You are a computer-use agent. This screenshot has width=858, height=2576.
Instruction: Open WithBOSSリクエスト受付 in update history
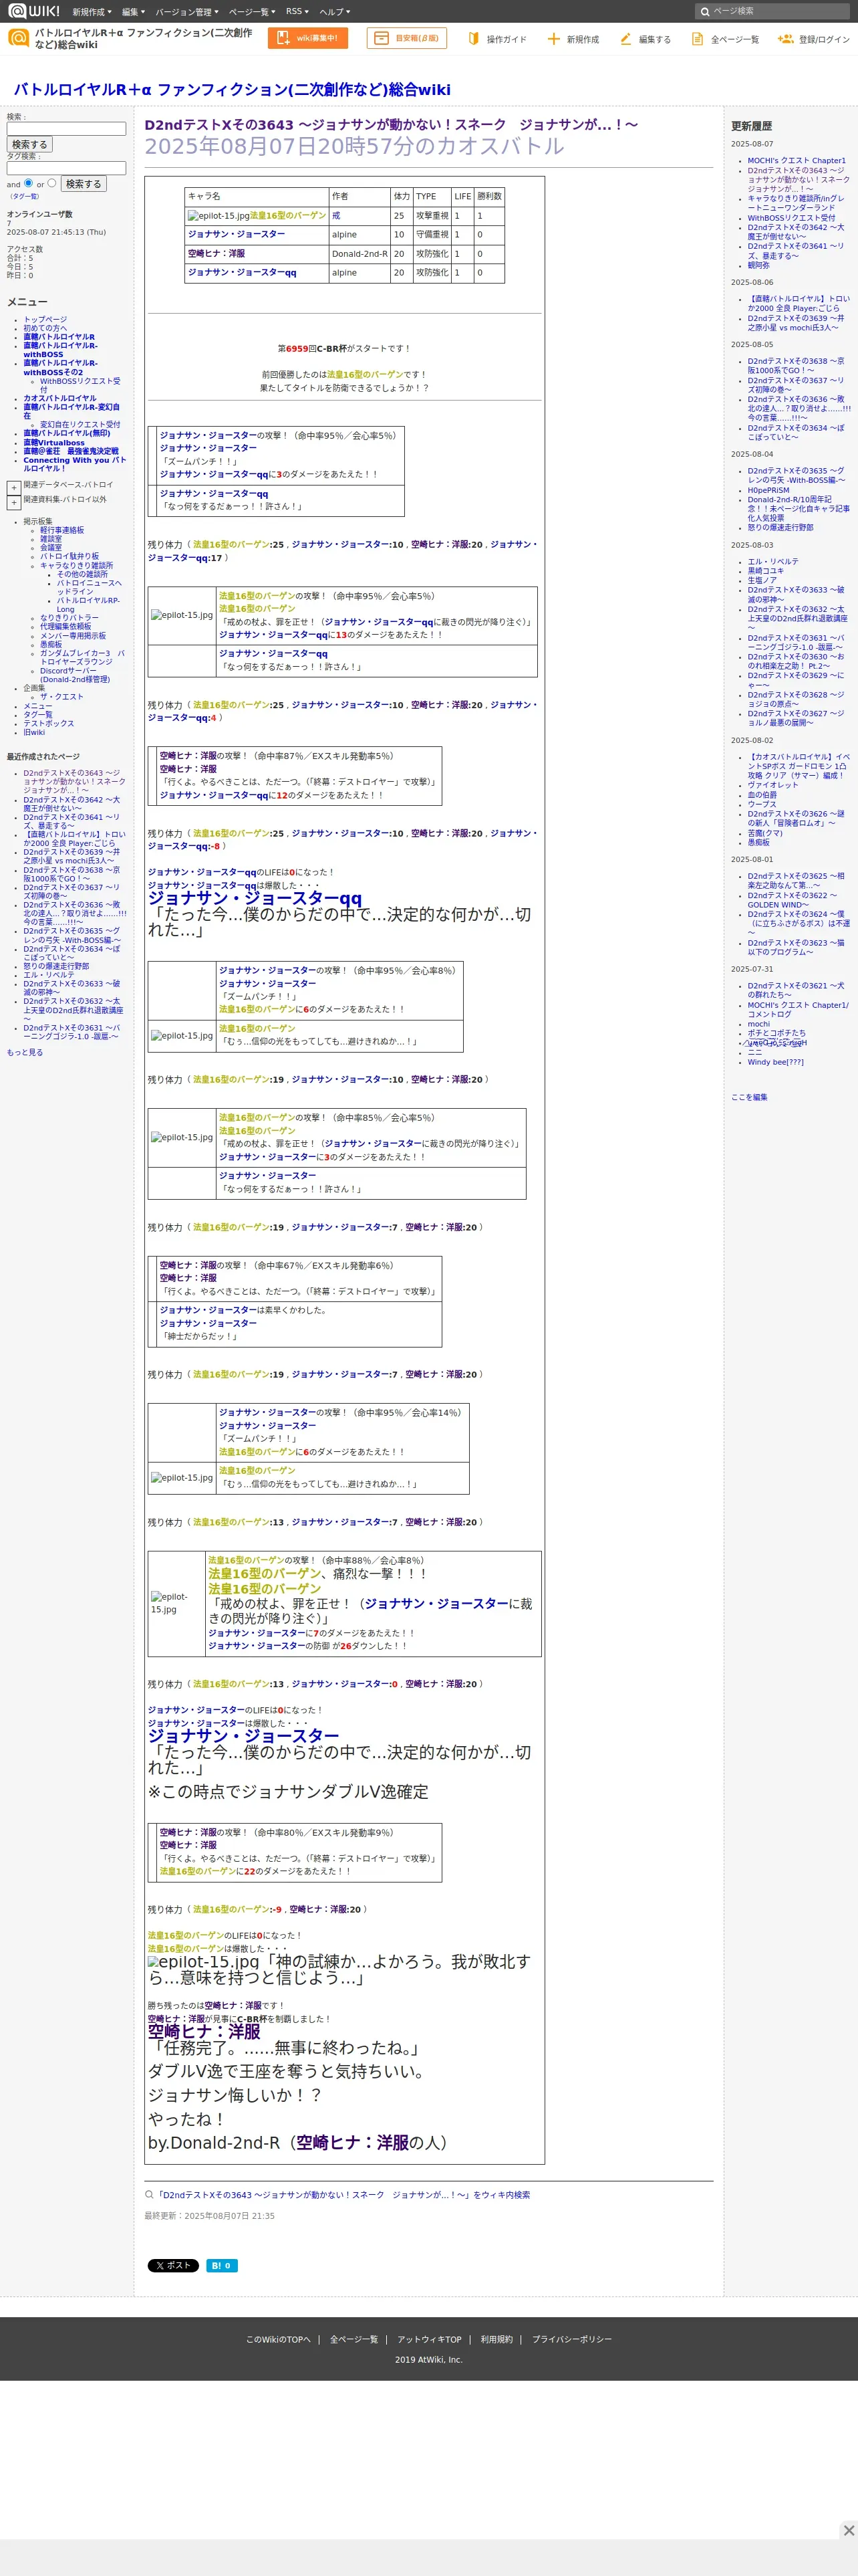coord(791,218)
